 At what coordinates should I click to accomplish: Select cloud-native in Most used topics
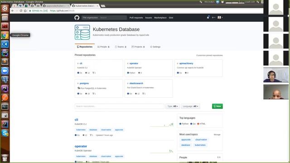(x=201, y=140)
